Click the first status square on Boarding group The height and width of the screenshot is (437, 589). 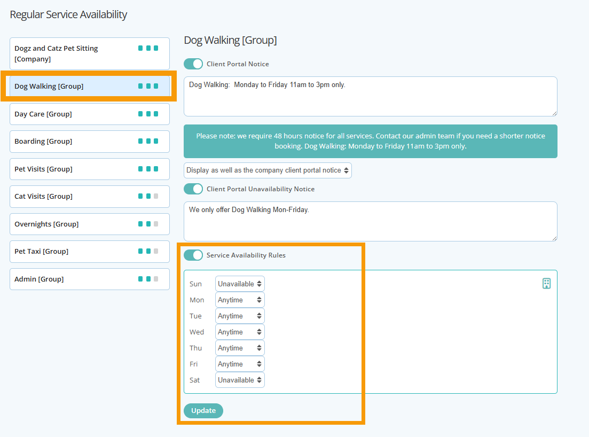pyautogui.click(x=140, y=141)
